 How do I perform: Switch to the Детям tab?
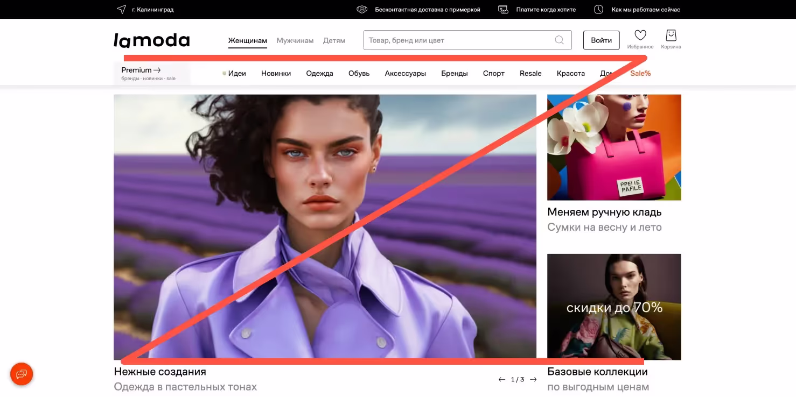(334, 40)
